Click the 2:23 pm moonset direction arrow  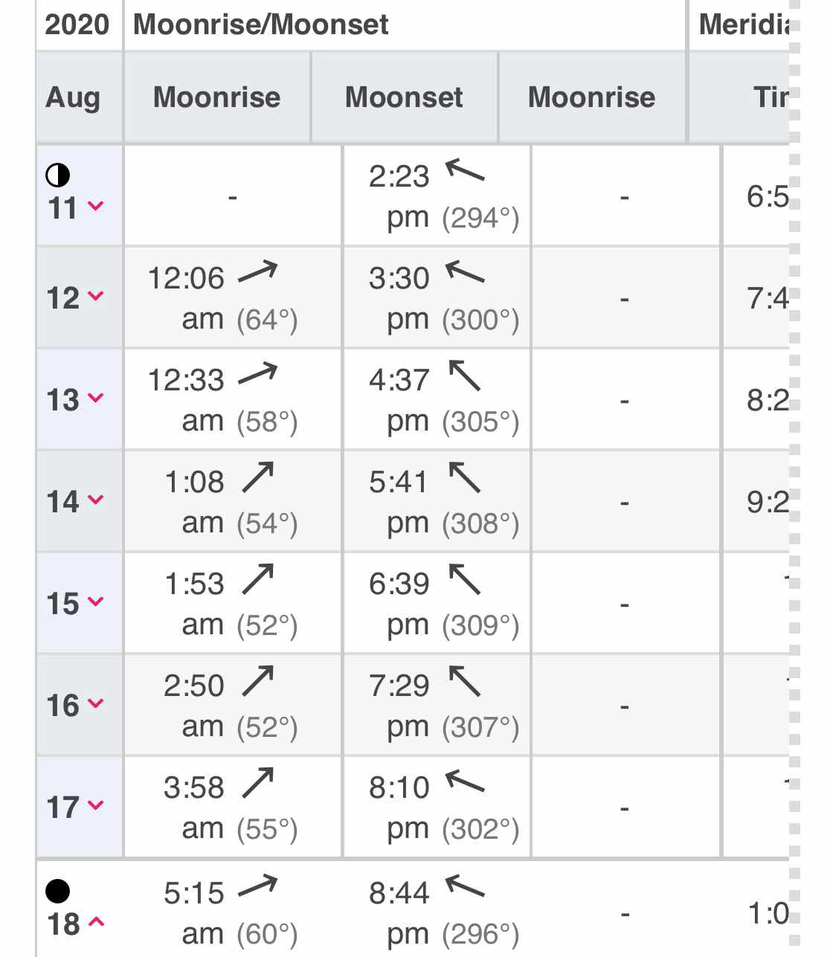click(465, 172)
